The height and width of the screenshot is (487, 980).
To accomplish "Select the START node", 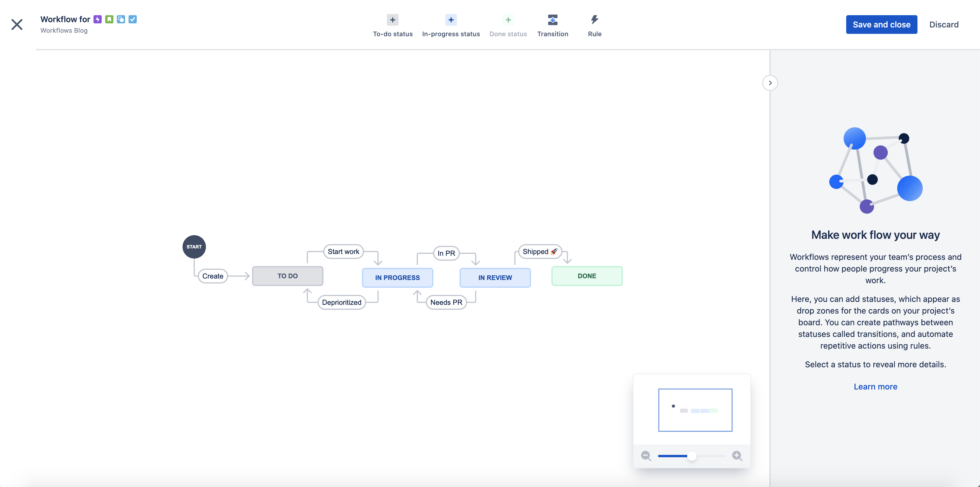I will coord(194,247).
